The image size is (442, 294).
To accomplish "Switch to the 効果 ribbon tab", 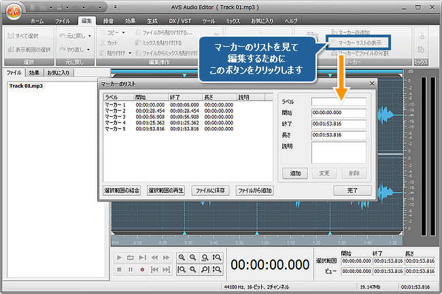I will point(134,21).
